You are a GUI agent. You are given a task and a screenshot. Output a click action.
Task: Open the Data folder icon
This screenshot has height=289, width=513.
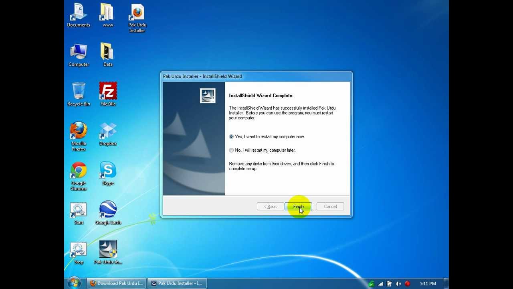pyautogui.click(x=108, y=55)
